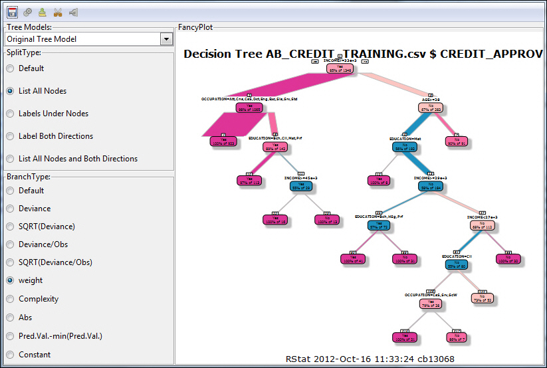Click the INCOME>=45e+3 split label
547x368 pixels.
click(300, 178)
